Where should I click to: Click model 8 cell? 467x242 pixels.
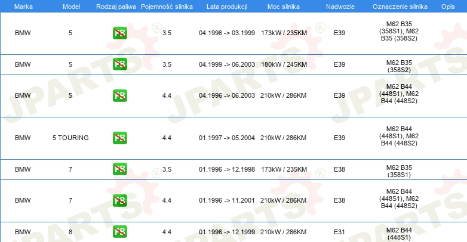tap(70, 232)
